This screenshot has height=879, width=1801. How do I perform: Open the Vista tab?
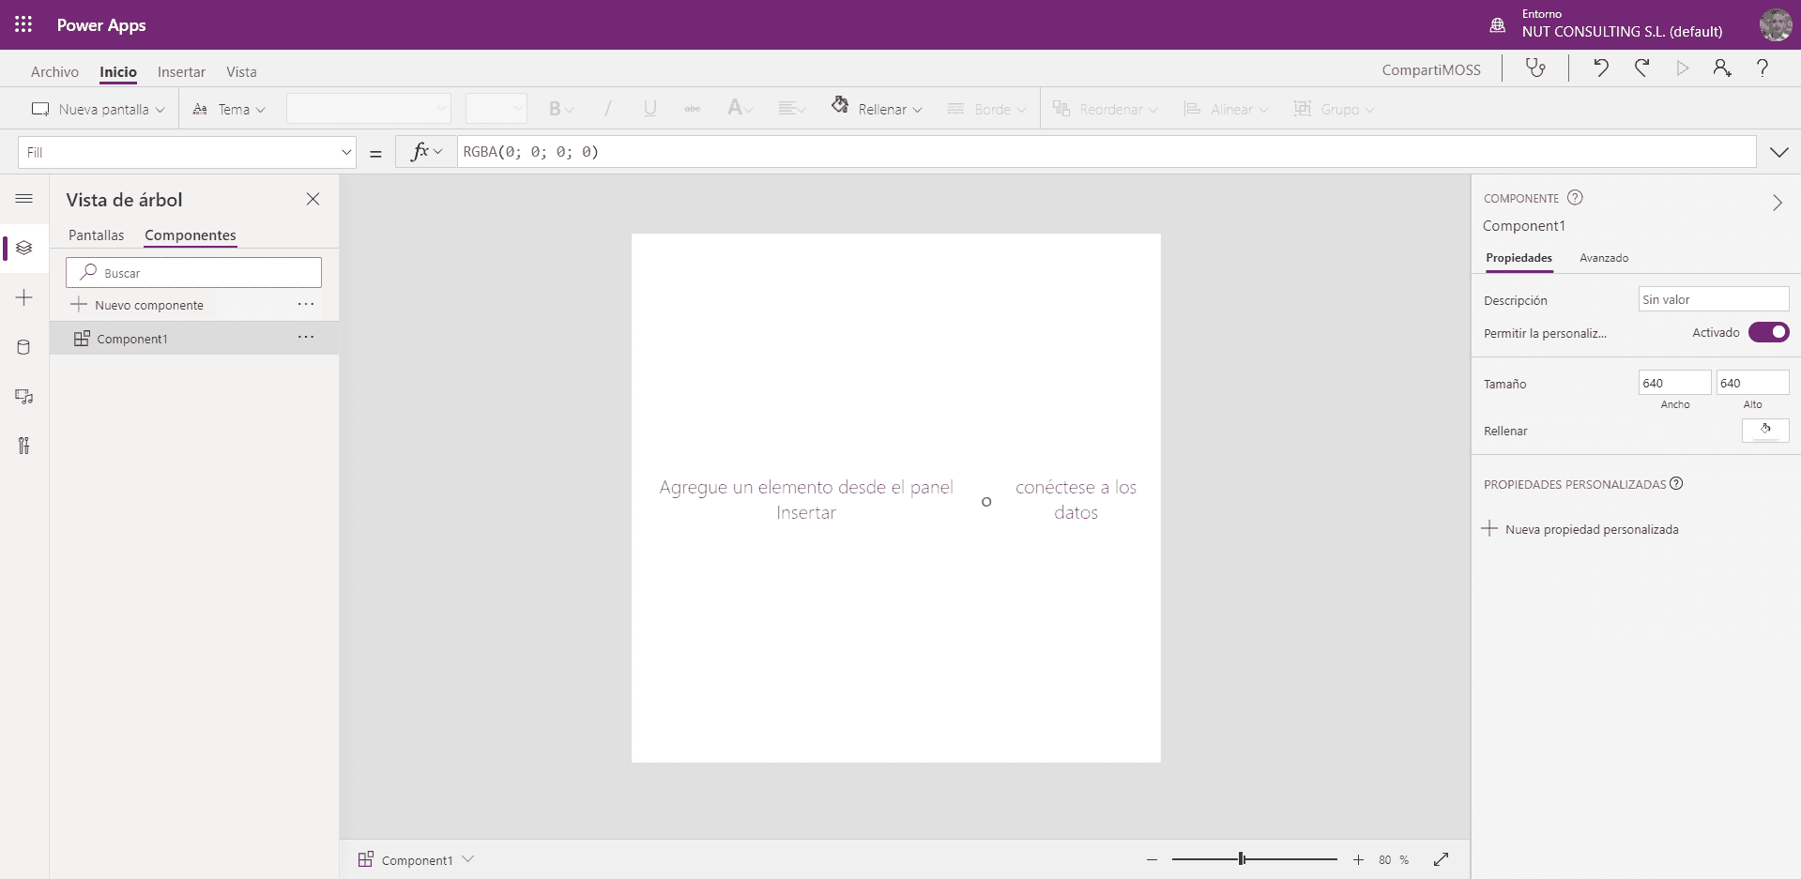pos(241,72)
